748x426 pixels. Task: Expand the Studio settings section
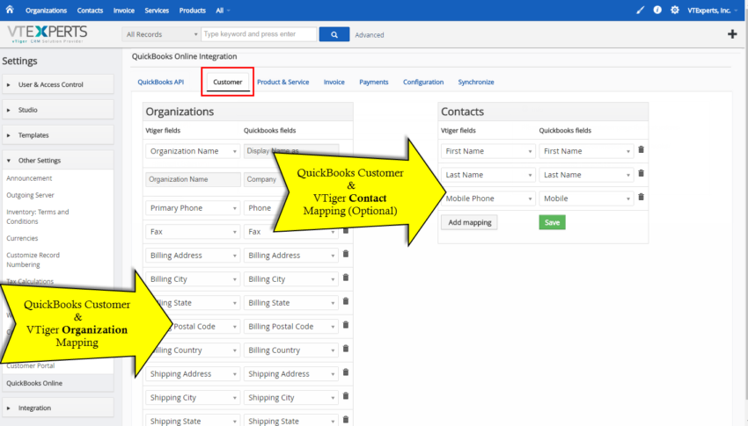[x=58, y=110]
